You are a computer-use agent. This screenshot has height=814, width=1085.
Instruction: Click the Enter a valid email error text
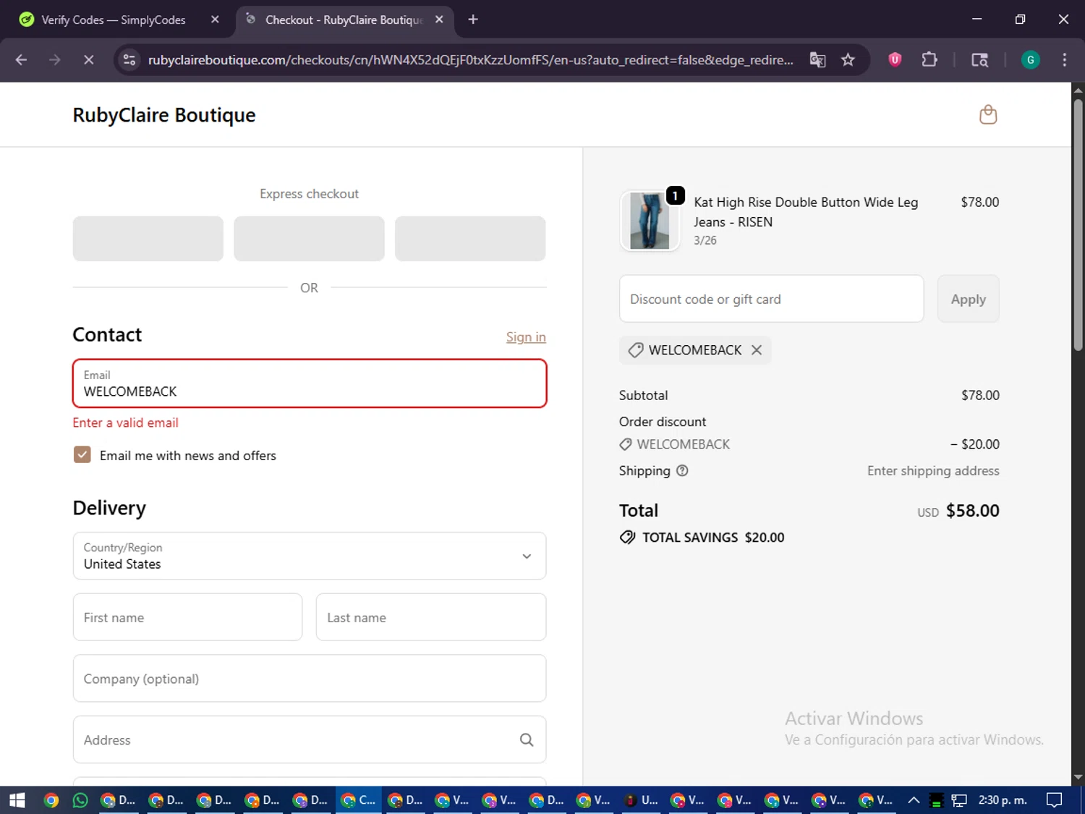125,423
